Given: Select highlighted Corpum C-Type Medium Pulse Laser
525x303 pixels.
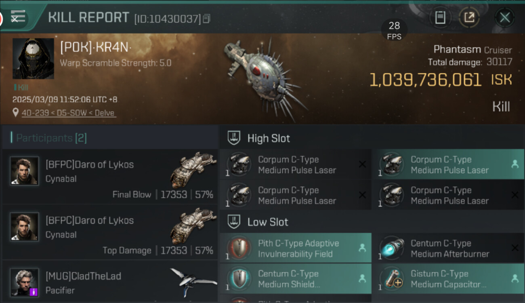Looking at the screenshot, I should pyautogui.click(x=449, y=165).
